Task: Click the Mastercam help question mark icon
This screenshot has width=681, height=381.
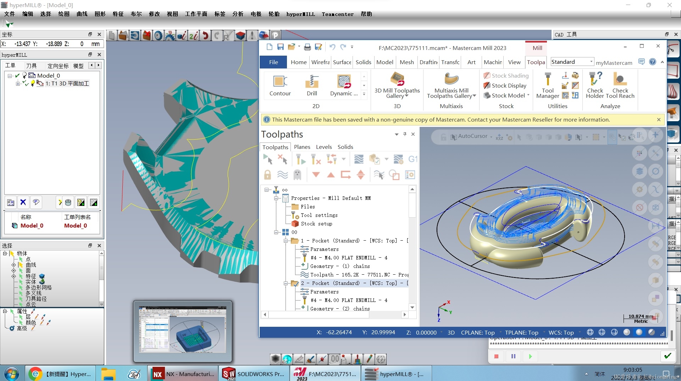Action: [652, 62]
